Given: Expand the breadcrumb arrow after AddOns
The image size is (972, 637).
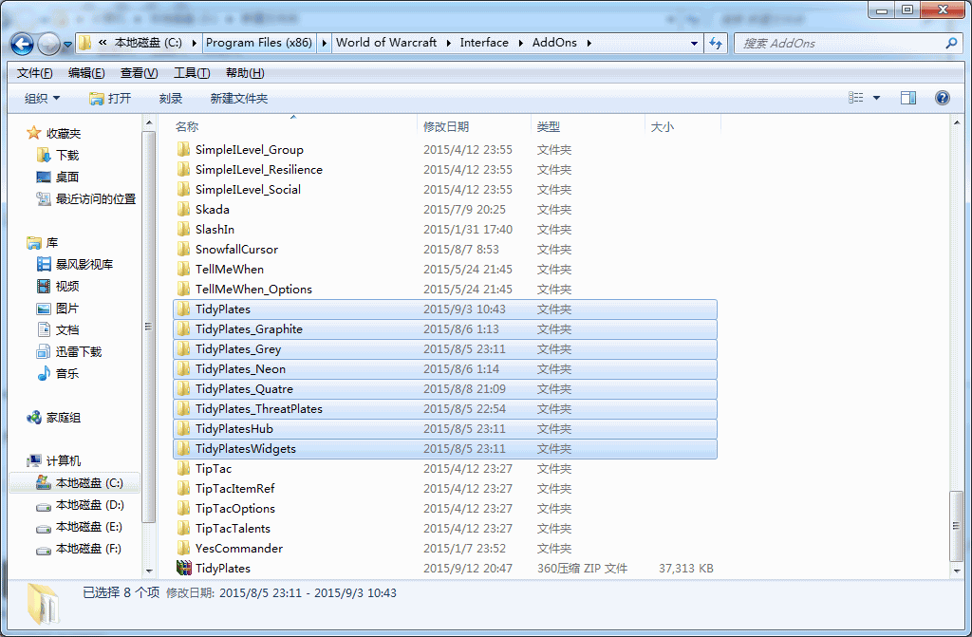Looking at the screenshot, I should (x=589, y=43).
